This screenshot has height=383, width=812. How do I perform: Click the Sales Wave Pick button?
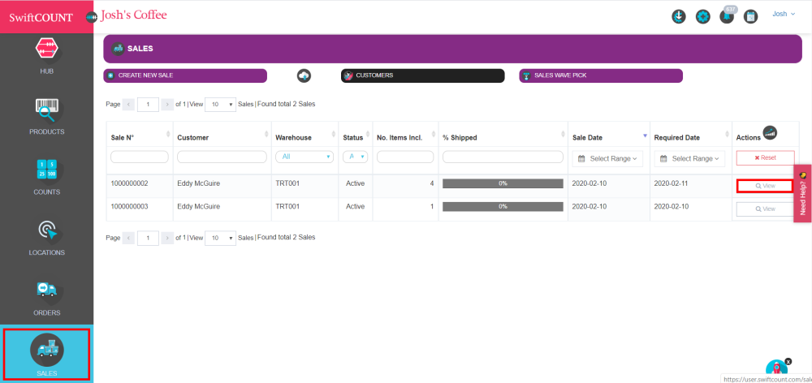601,75
